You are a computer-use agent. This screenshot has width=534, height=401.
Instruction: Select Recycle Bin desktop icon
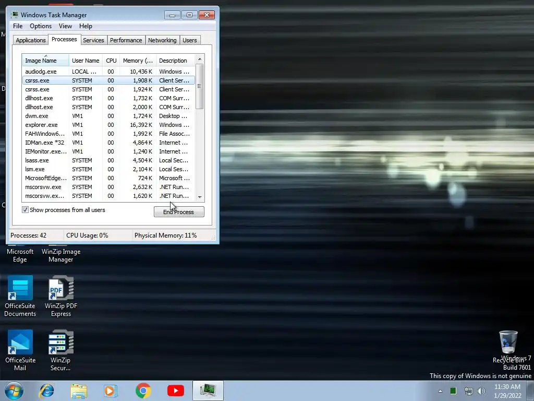click(x=508, y=346)
